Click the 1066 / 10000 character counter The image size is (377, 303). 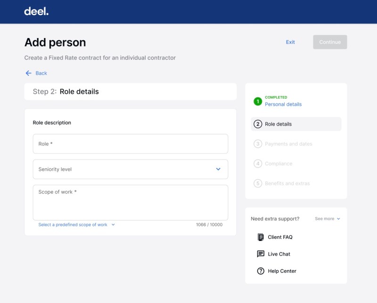(x=209, y=225)
